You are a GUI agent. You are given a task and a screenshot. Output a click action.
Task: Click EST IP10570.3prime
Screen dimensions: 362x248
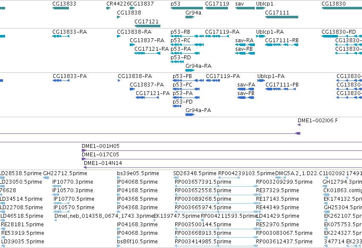pos(73,190)
